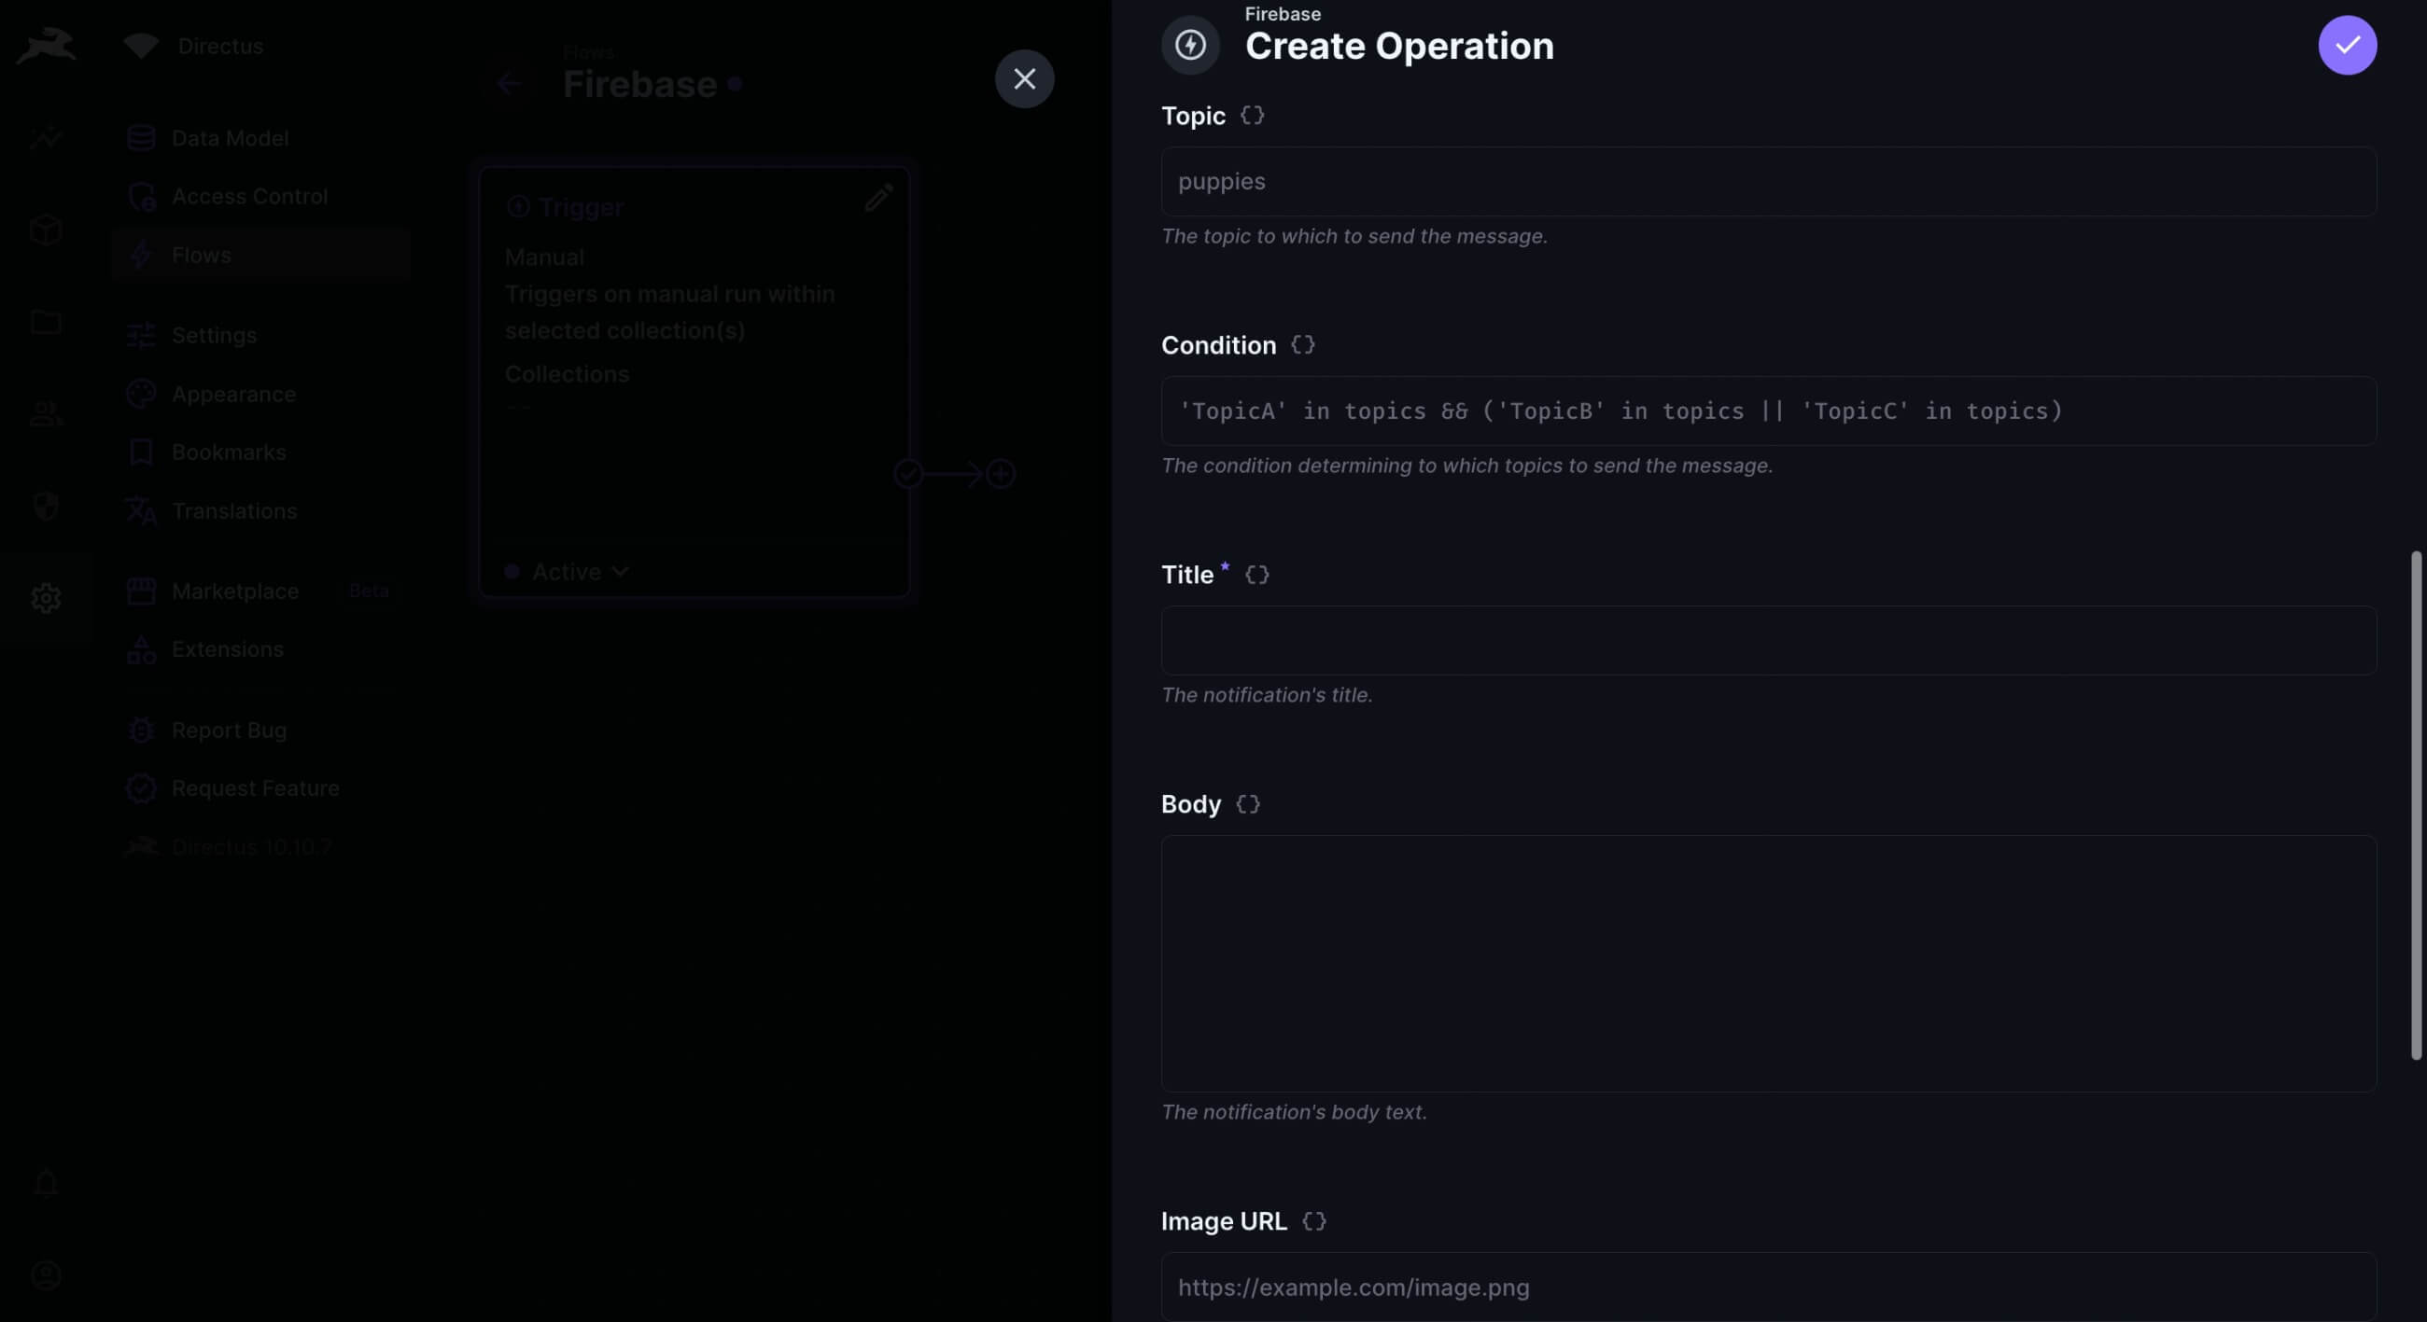Viewport: 2427px width, 1322px height.
Task: Open Flows in settings navigation
Action: click(x=201, y=256)
